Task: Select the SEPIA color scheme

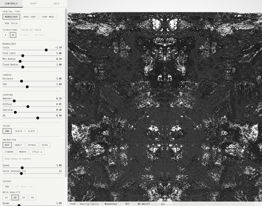Action: [19, 131]
